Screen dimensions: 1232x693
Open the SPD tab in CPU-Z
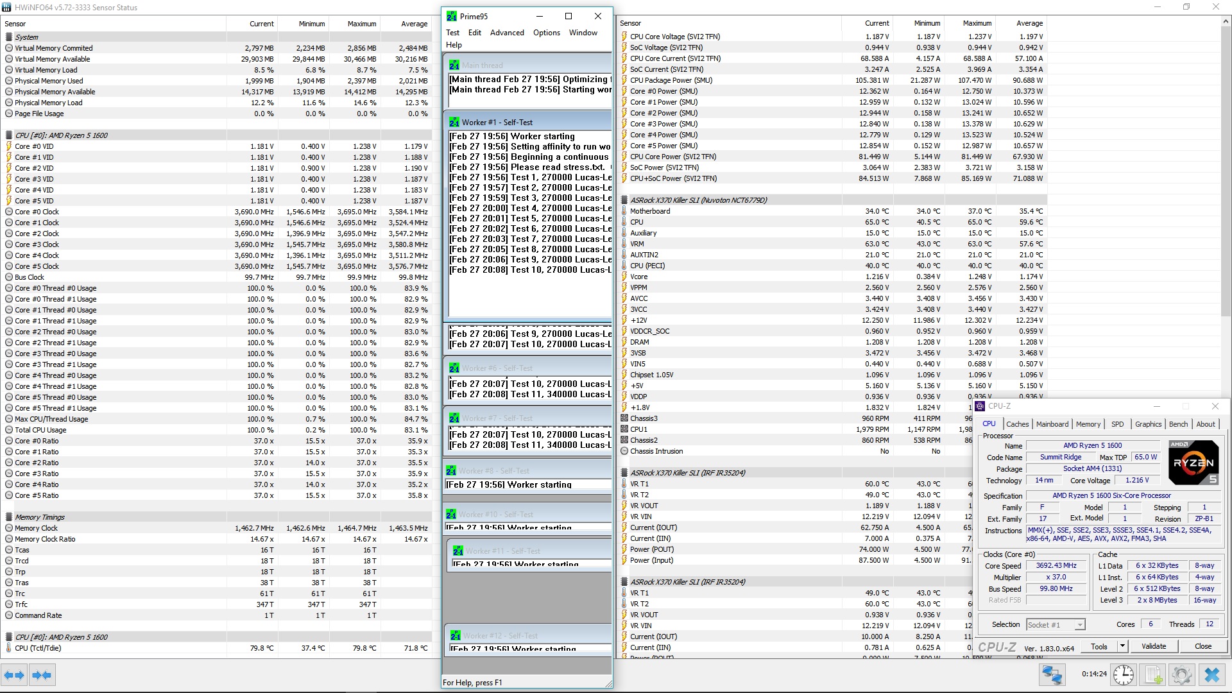click(x=1117, y=424)
